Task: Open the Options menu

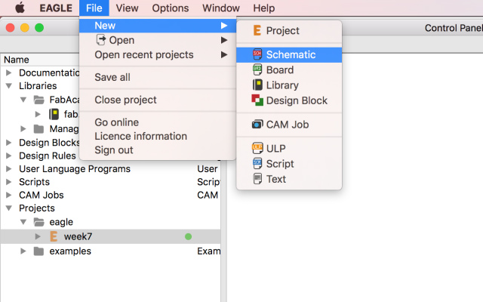Action: [x=171, y=8]
